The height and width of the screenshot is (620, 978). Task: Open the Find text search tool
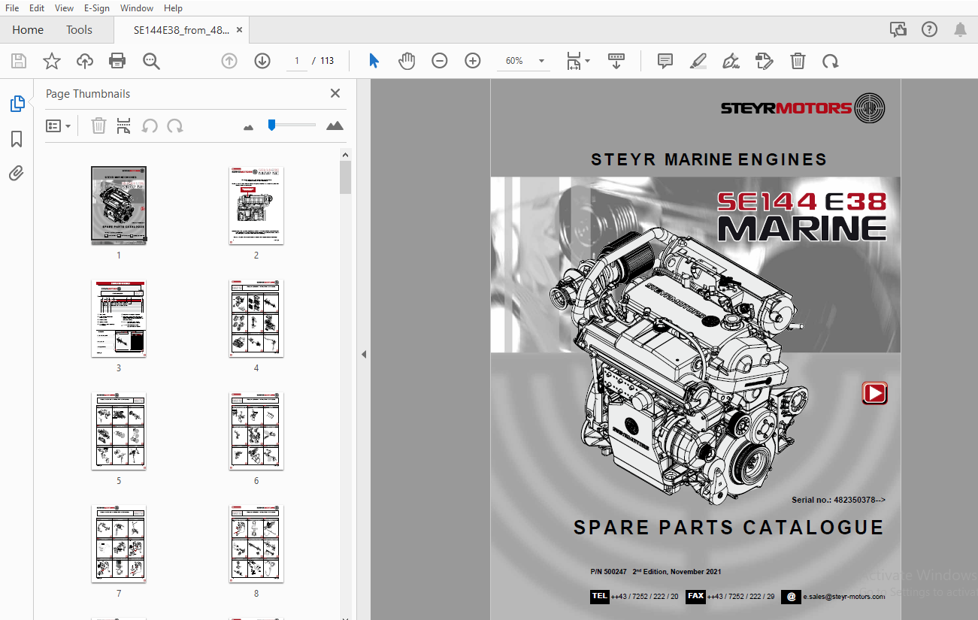pos(151,61)
